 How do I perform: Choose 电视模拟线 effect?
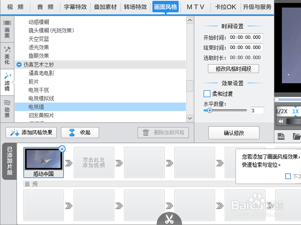41,99
